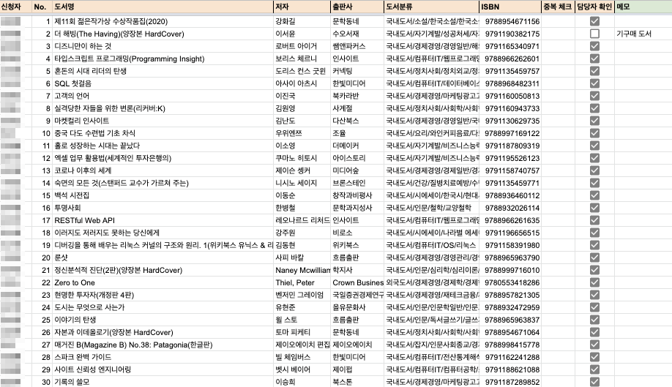Click the 출판사 column header
The height and width of the screenshot is (387, 672).
coord(357,7)
